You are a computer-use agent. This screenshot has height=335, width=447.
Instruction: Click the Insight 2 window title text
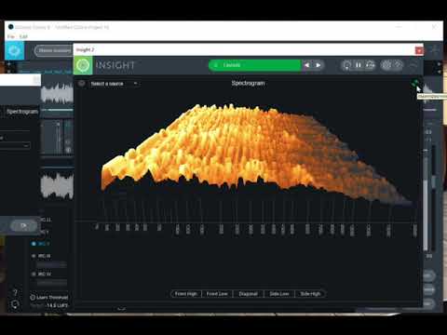coord(85,50)
